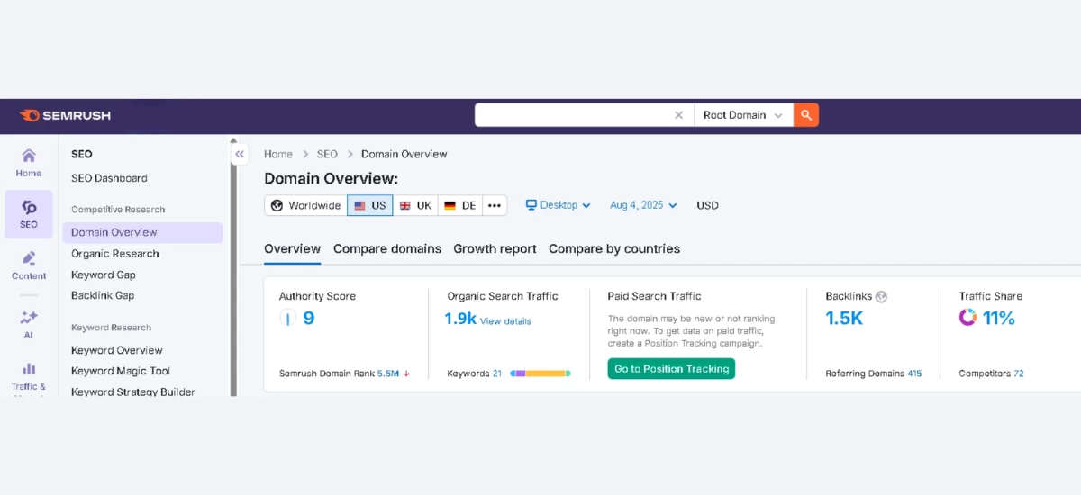Click View details link for organic traffic
The height and width of the screenshot is (495, 1081).
(x=505, y=321)
